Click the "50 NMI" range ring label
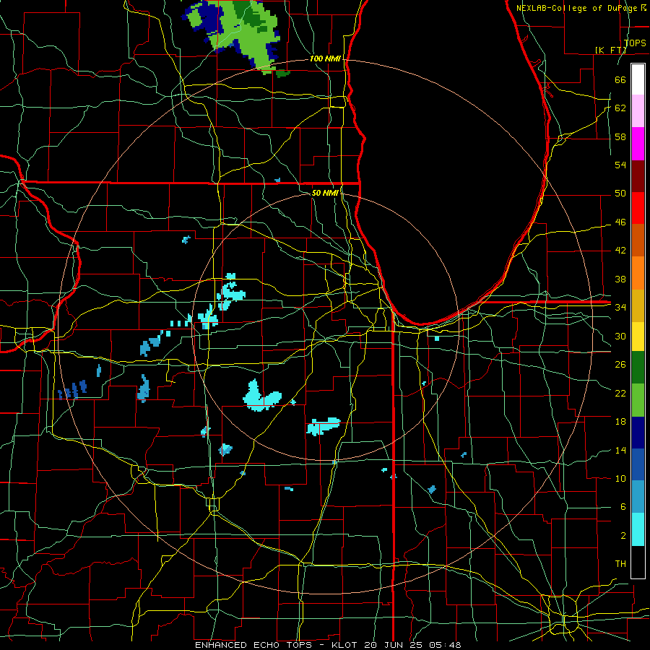This screenshot has width=650, height=650. coord(325,193)
